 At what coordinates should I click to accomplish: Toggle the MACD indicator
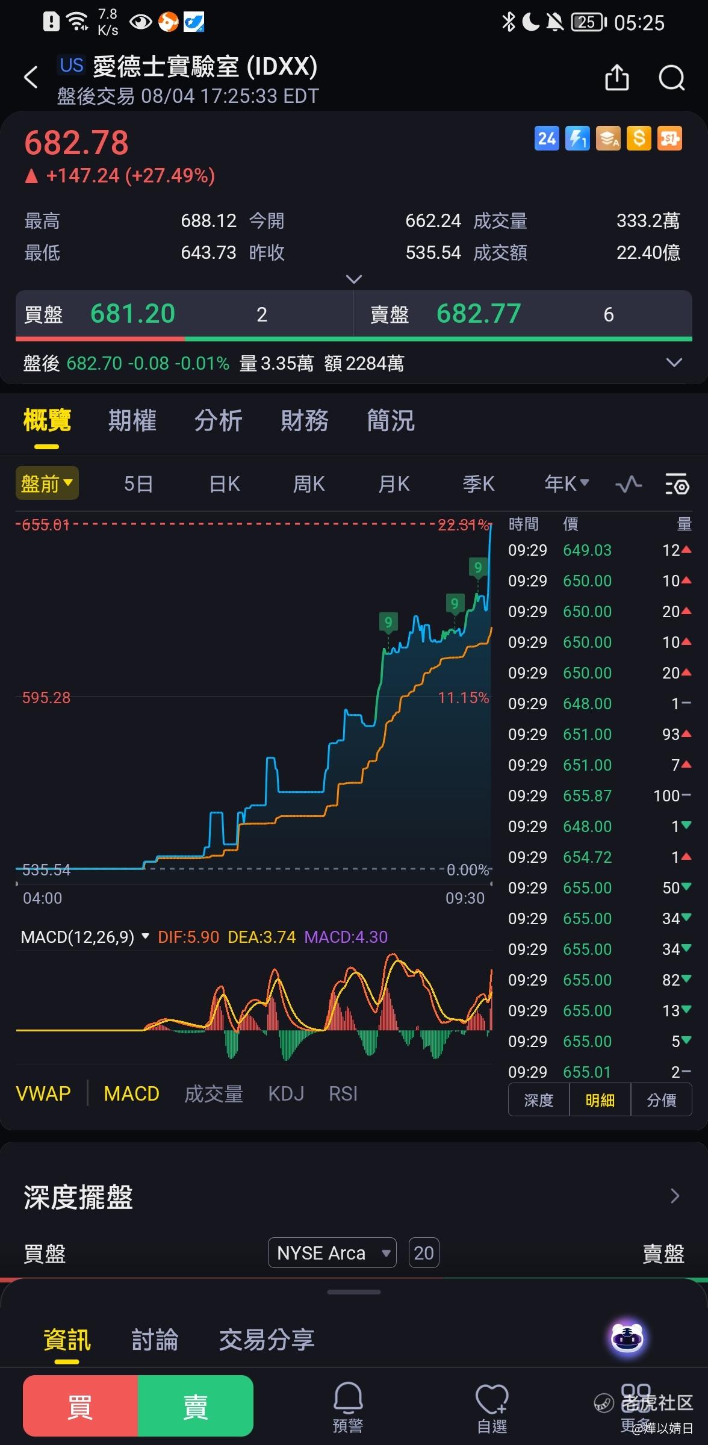pyautogui.click(x=131, y=1093)
